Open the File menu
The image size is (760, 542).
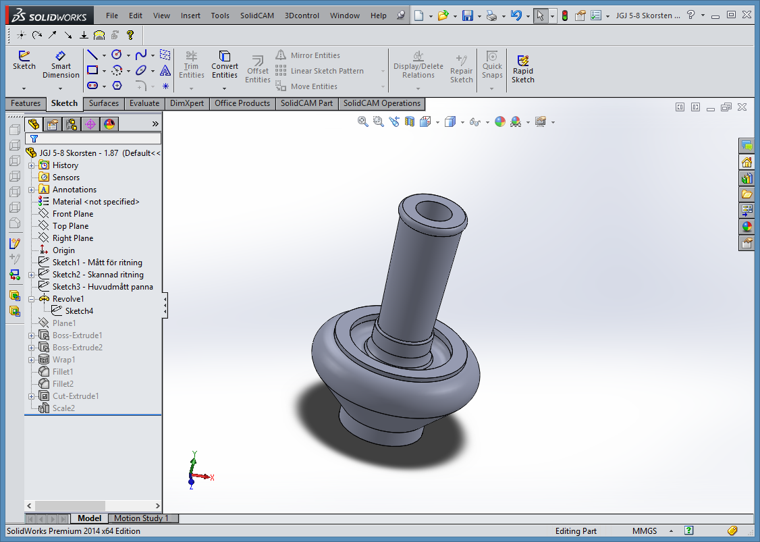112,16
